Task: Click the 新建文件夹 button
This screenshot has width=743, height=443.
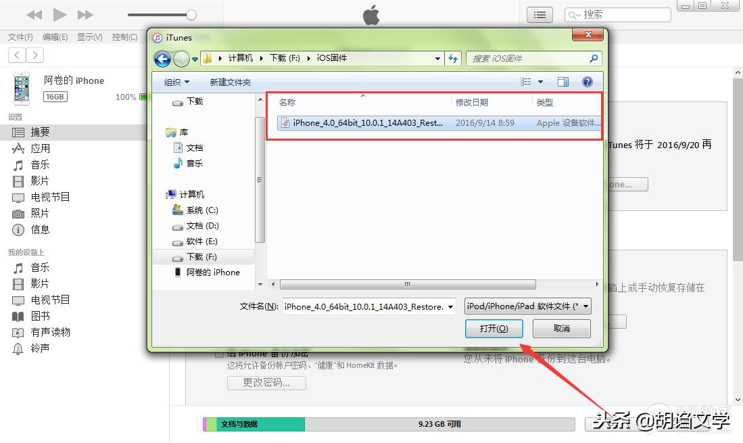Action: (231, 83)
